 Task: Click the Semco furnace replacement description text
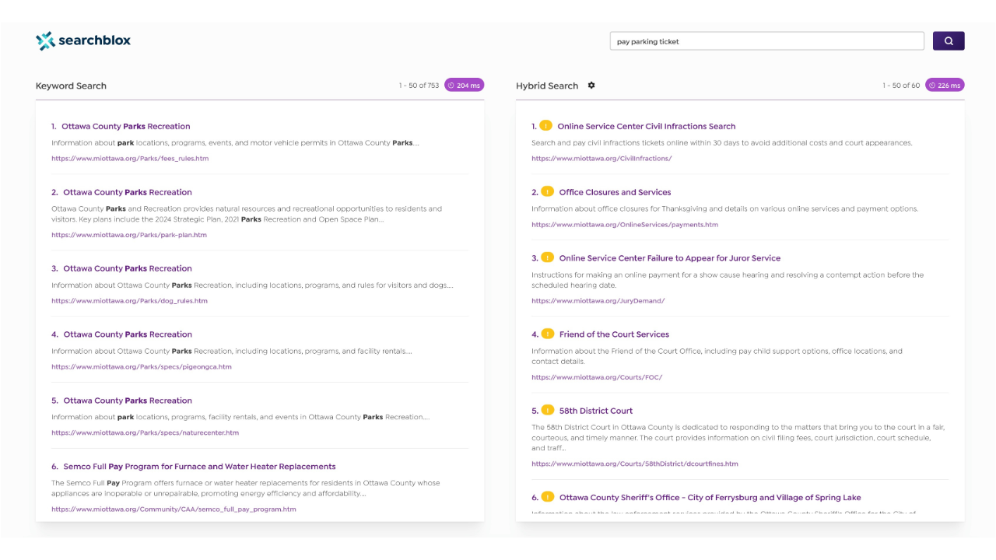coord(246,488)
